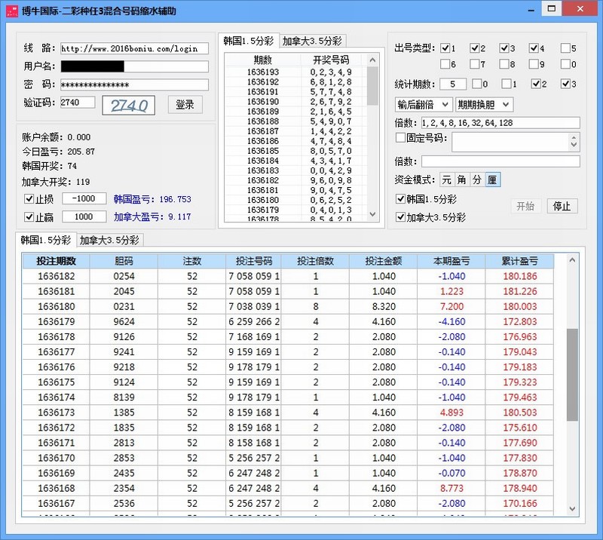This screenshot has height=540, width=603.
Task: Open the 输后翻倍 dropdown
Action: click(422, 104)
